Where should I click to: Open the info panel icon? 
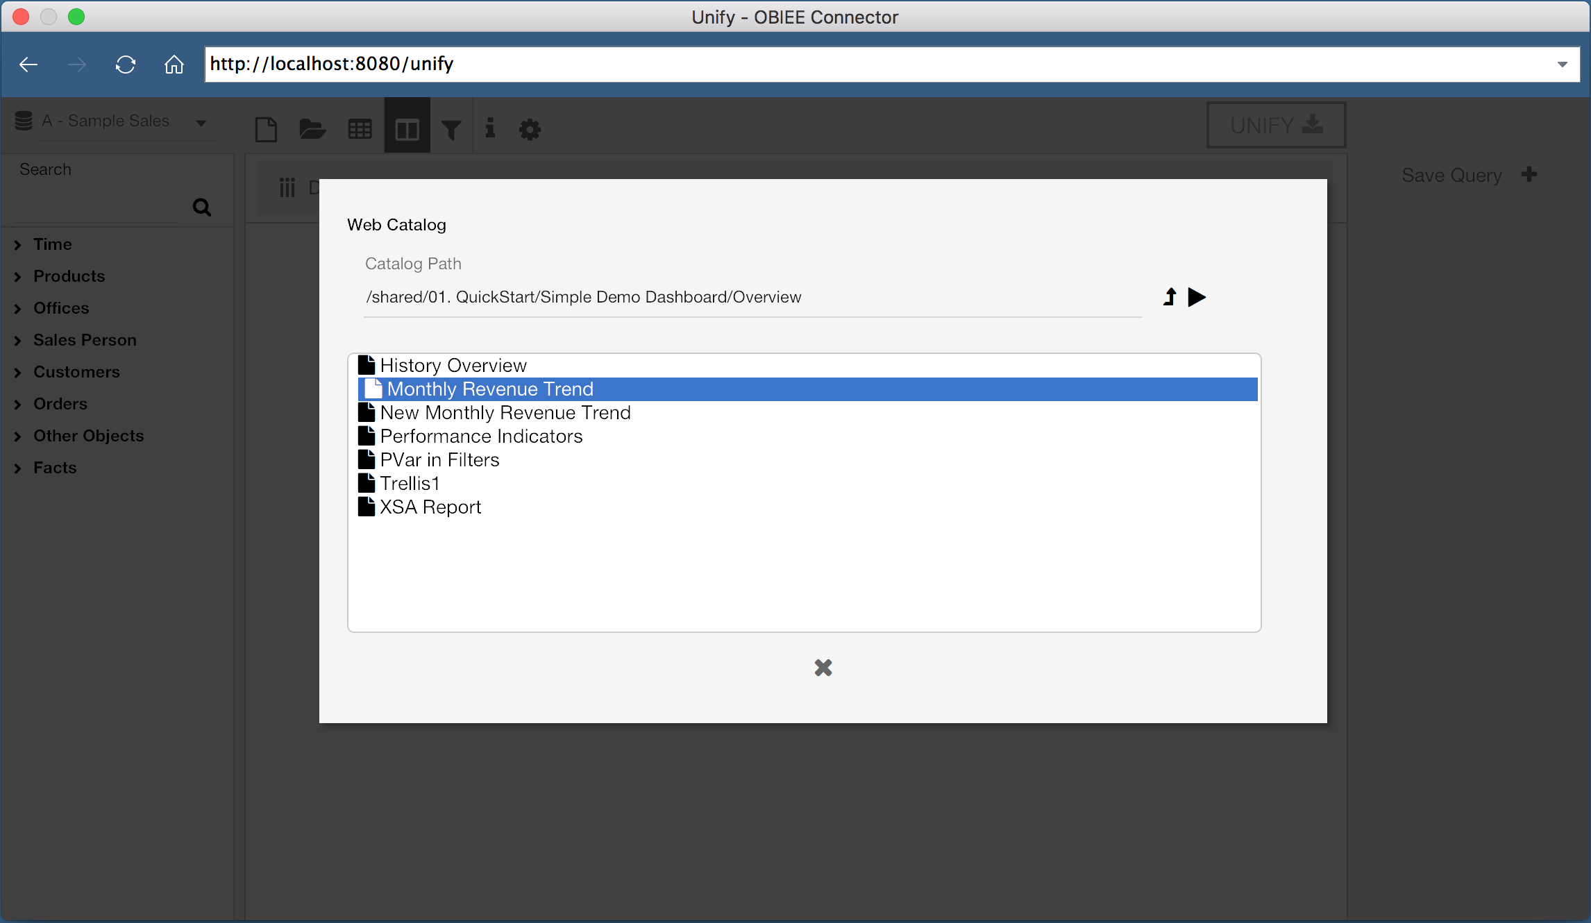[x=491, y=128]
